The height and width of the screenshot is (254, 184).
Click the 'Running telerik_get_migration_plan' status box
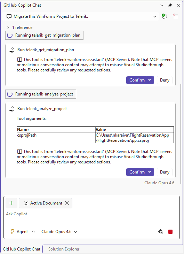44,35
